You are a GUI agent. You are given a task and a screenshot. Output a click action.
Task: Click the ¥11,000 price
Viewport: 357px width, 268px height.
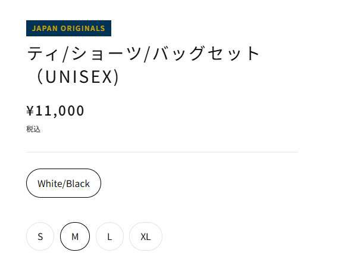[55, 111]
